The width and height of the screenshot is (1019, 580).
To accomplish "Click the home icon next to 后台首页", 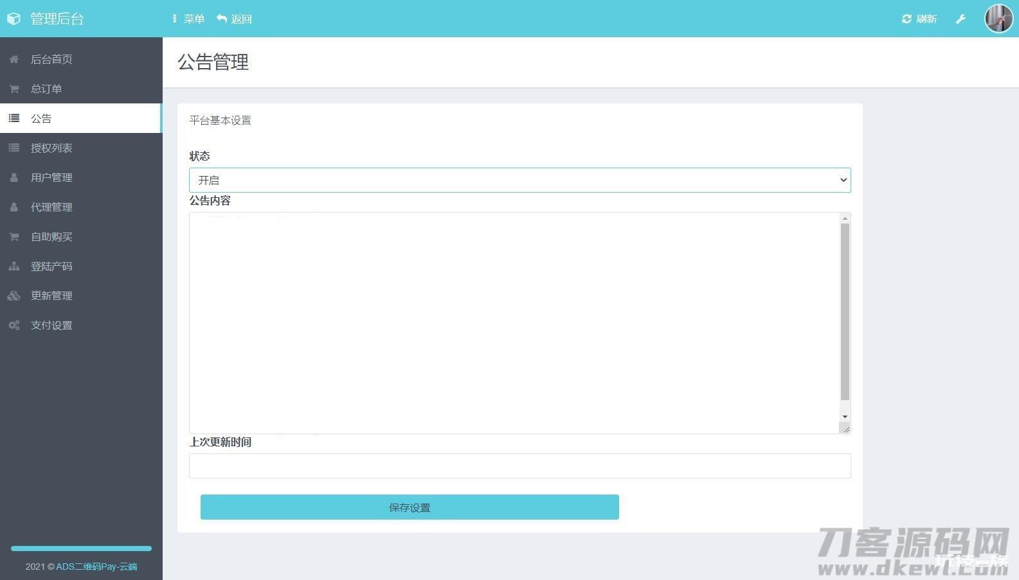I will (14, 59).
